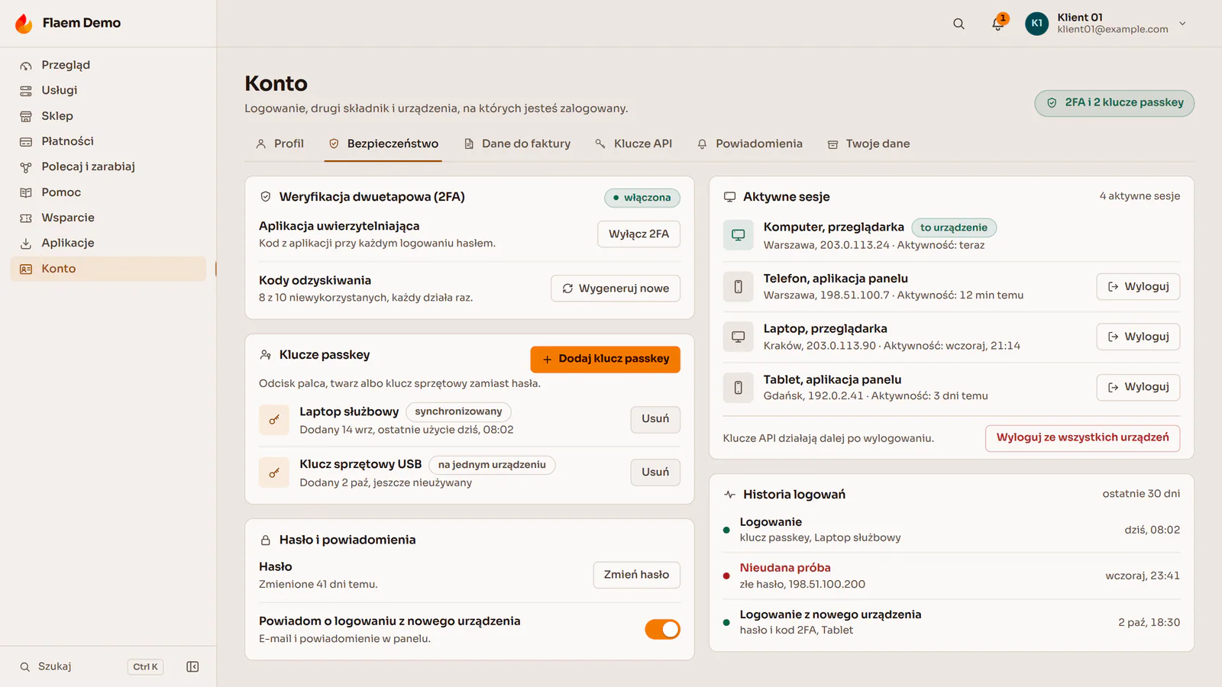This screenshot has width=1222, height=687.
Task: Open Płatności in the sidebar
Action: pyautogui.click(x=108, y=141)
